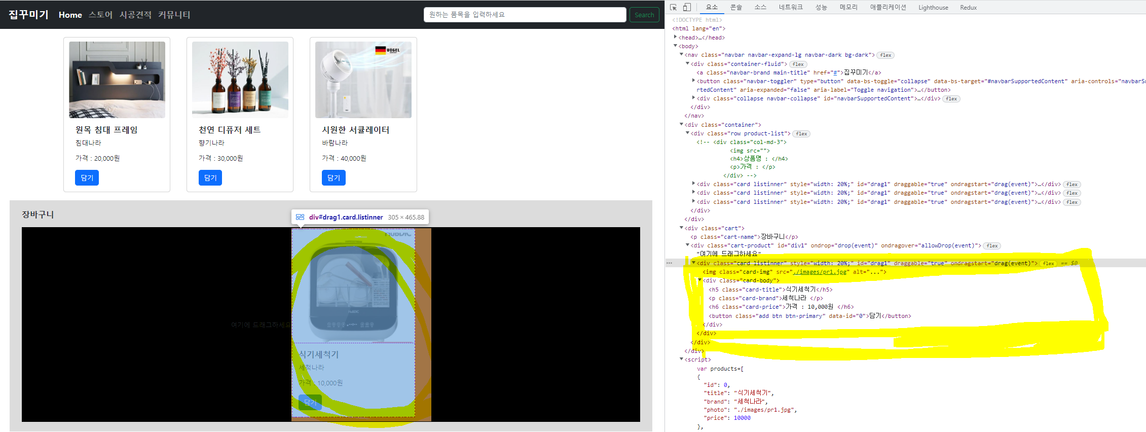1146x432 pixels.
Task: Switch to the 콘솔 DevTools tab
Action: point(736,7)
